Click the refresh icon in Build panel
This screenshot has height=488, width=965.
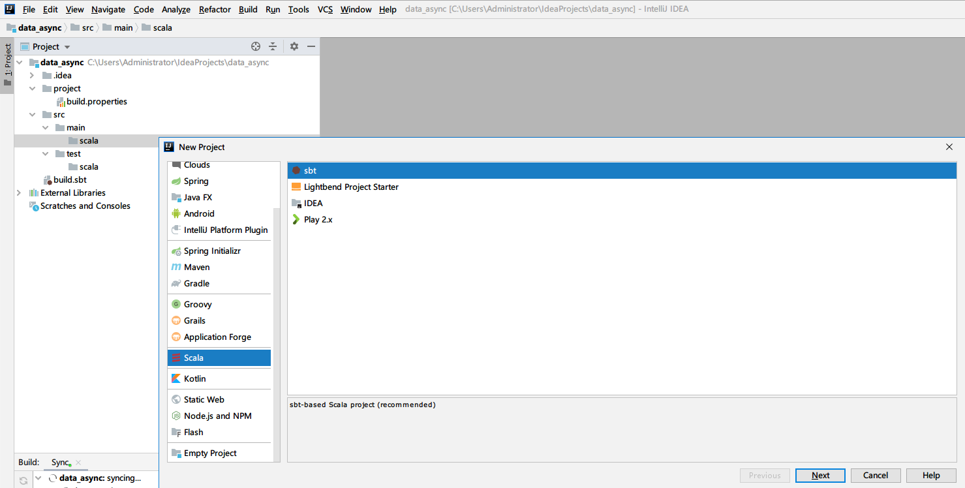pos(23,481)
